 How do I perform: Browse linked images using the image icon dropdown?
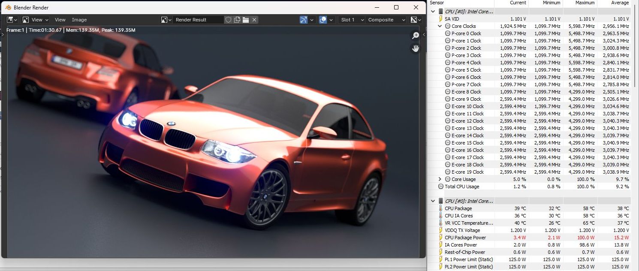click(166, 20)
